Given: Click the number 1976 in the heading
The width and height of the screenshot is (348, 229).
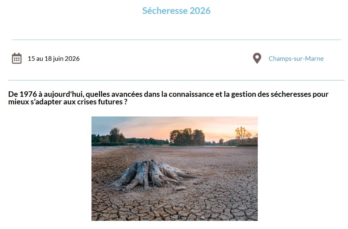Looking at the screenshot, I should tap(28, 94).
